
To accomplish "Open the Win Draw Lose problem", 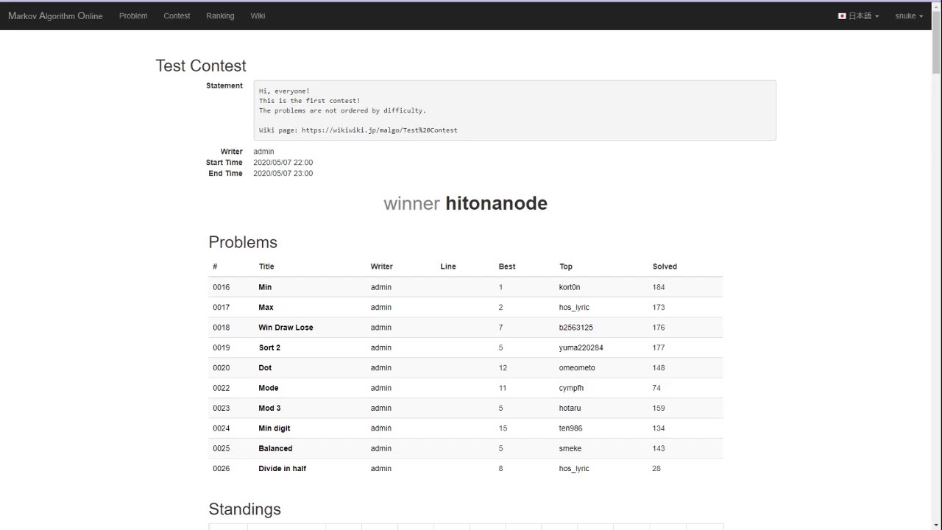I will tap(286, 328).
